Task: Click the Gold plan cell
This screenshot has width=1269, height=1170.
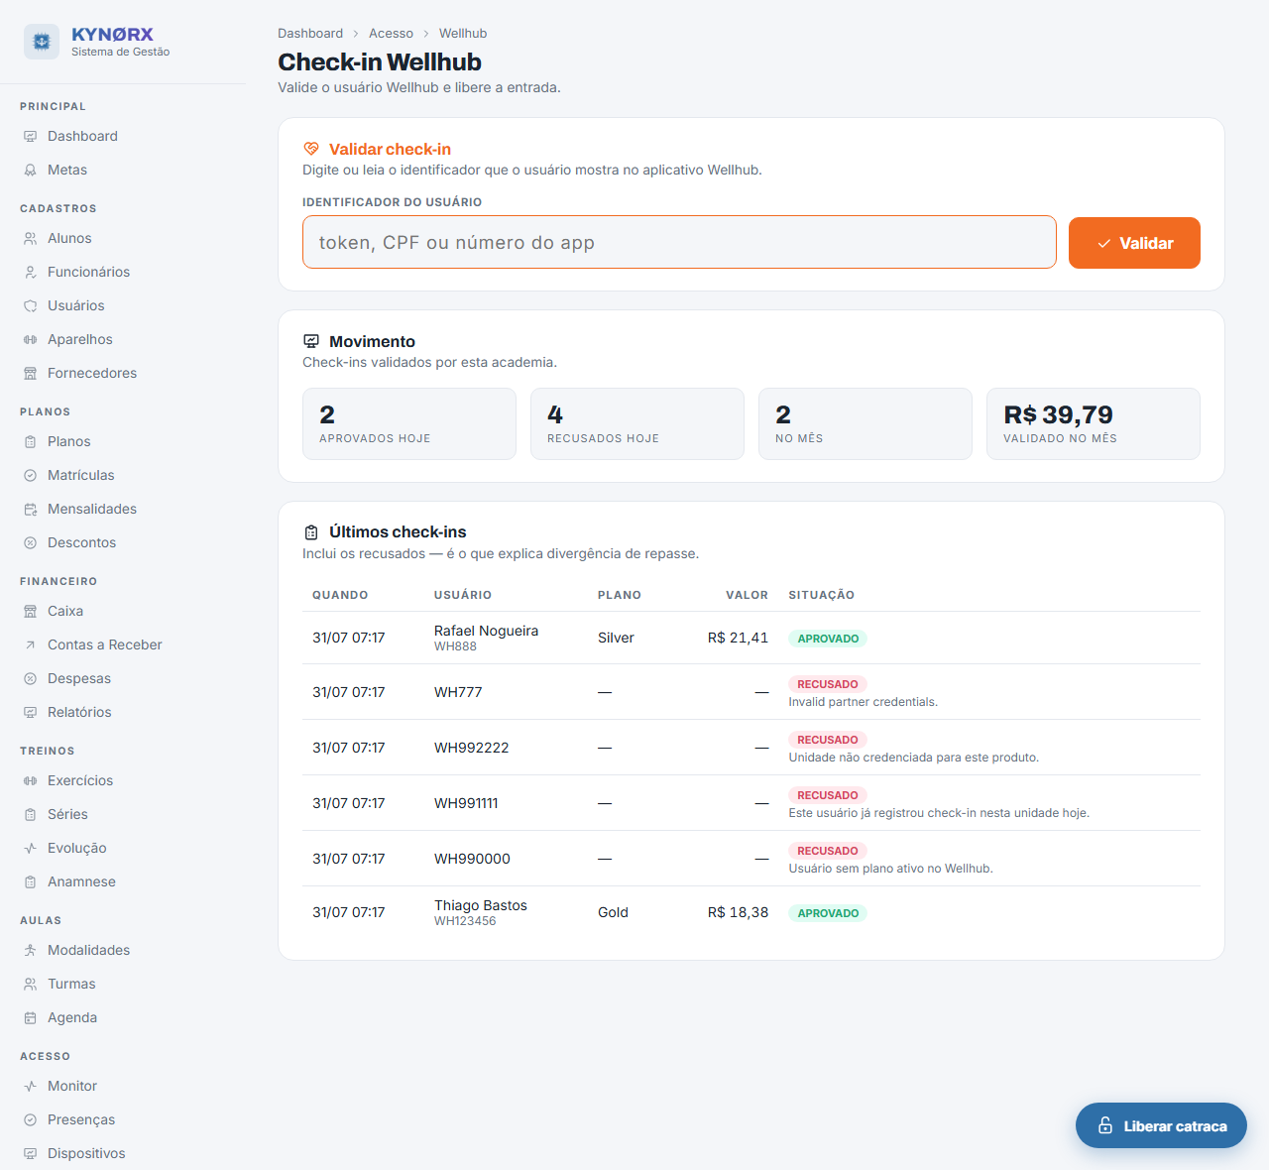Action: tap(613, 912)
